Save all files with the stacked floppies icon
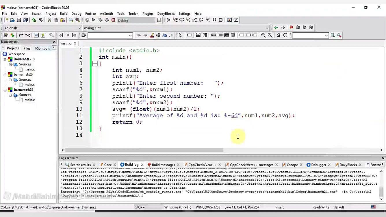The height and width of the screenshot is (217, 386). tap(25, 20)
